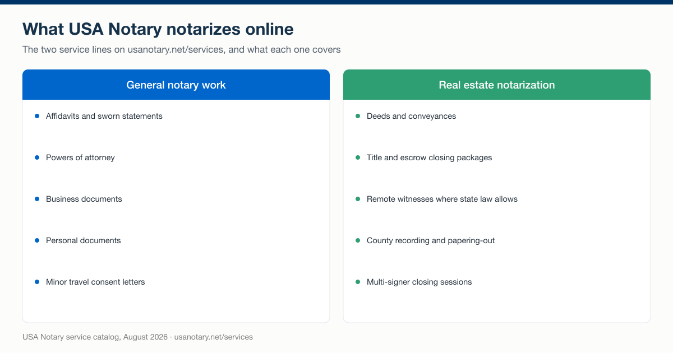Click 'Title and escrow closing packages' item
Screen dimensions: 673x353
pos(429,157)
